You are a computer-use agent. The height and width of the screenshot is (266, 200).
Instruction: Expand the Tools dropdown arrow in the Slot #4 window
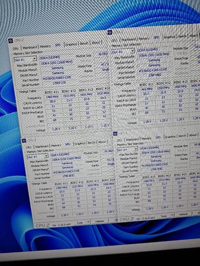click(x=172, y=215)
